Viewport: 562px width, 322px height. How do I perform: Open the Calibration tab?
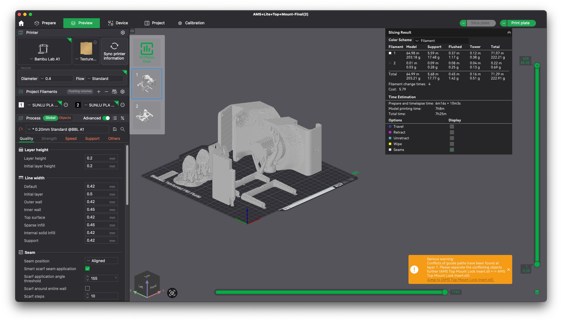pos(191,23)
